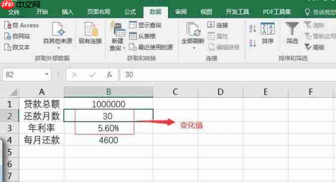Screen dimensions: 336x182
Task: Click 显示查询 show queries
Action: pos(145,25)
